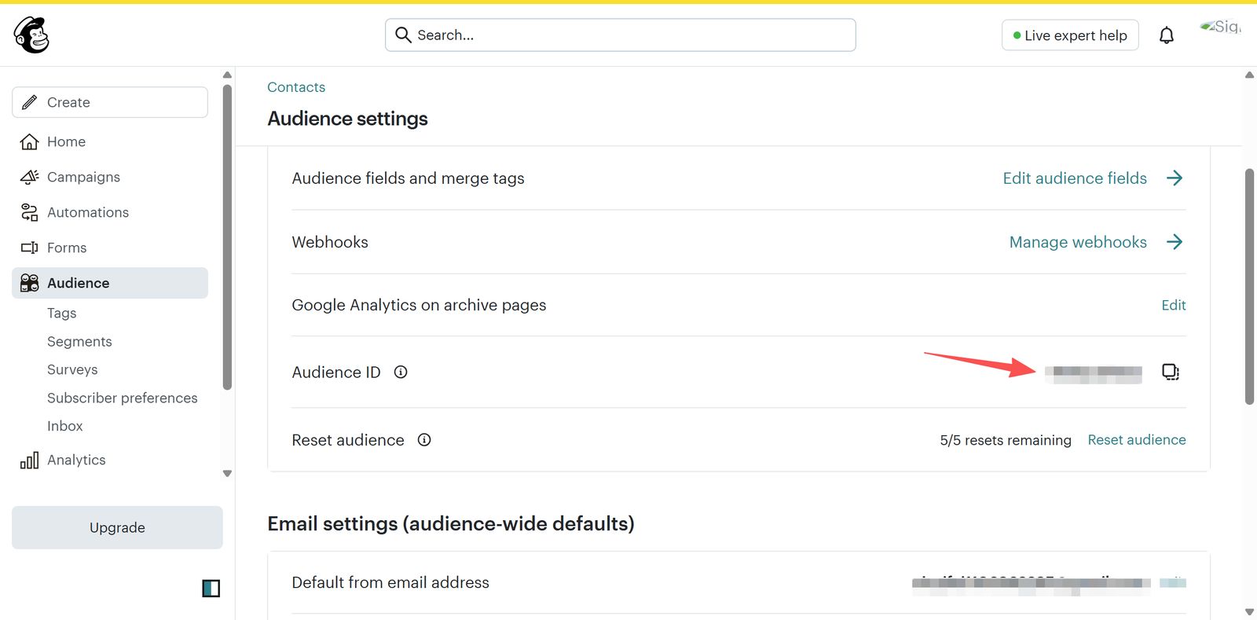
Task: Click the Automations icon in sidebar
Action: [29, 212]
